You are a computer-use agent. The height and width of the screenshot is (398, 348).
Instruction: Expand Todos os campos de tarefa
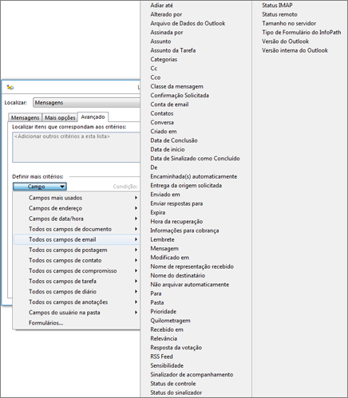(x=77, y=281)
